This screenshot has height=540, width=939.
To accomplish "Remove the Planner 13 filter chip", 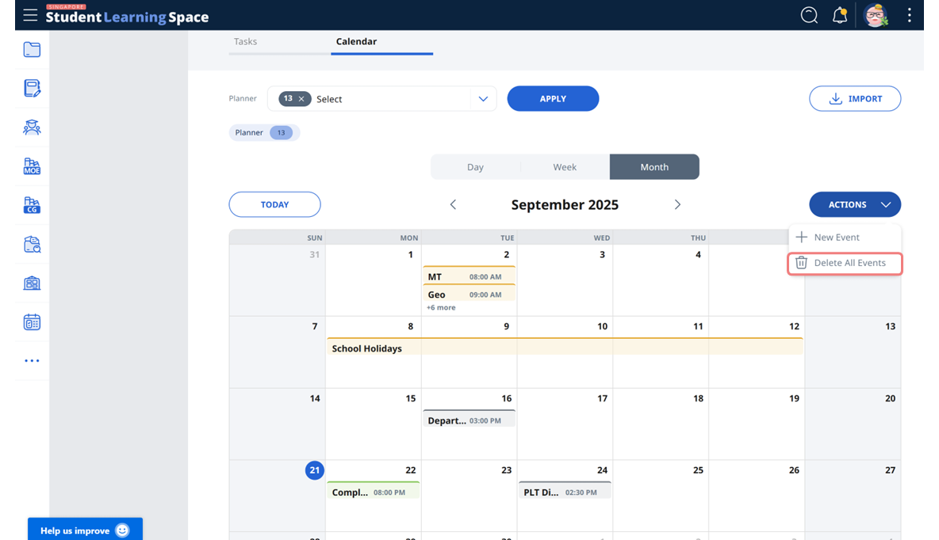I will tap(301, 99).
